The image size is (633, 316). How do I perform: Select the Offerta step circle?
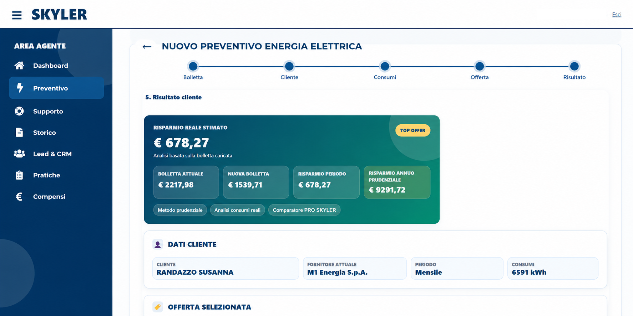tap(480, 66)
